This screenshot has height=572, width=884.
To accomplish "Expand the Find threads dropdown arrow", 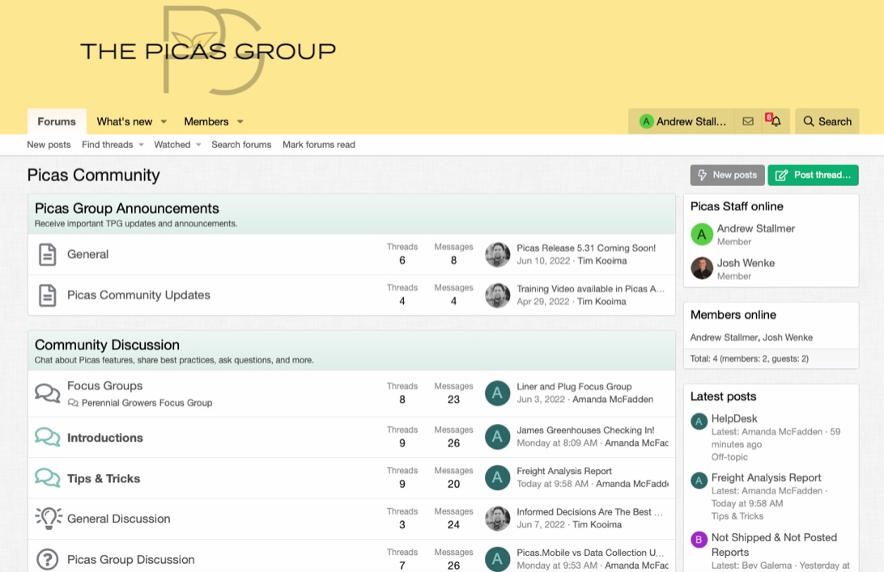I will click(x=141, y=145).
